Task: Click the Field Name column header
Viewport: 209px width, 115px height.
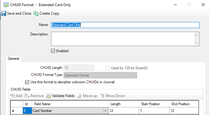Action: [70, 104]
